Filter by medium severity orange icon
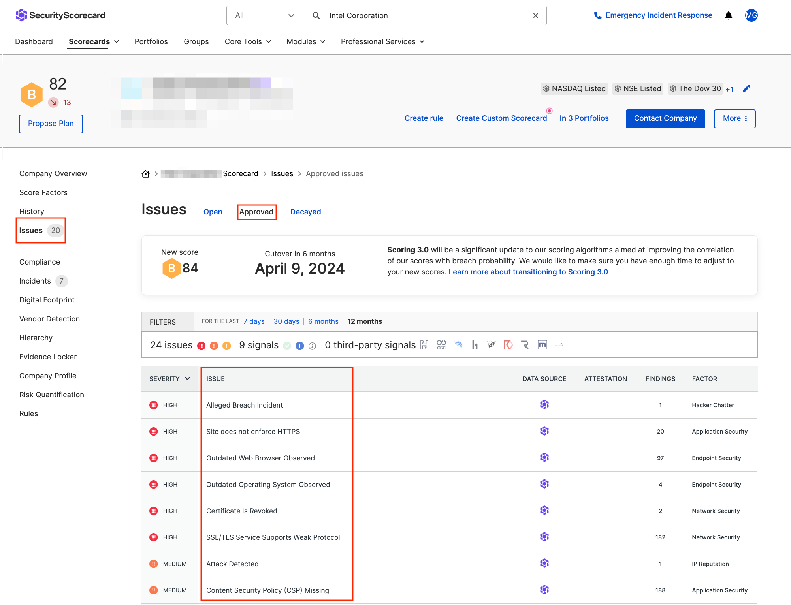Image resolution: width=791 pixels, height=605 pixels. 214,346
